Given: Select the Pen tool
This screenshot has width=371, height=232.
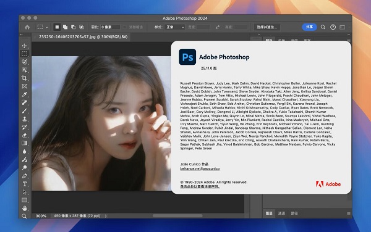Looking at the screenshot, I should click(24, 176).
